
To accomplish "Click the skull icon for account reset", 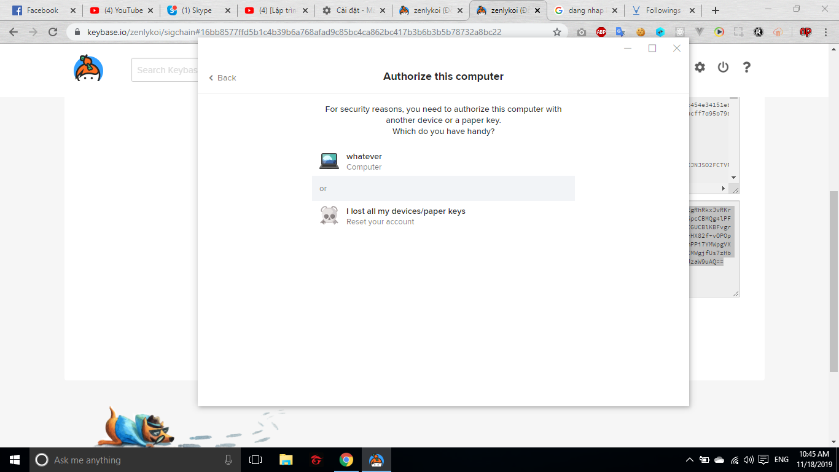I will click(x=329, y=216).
